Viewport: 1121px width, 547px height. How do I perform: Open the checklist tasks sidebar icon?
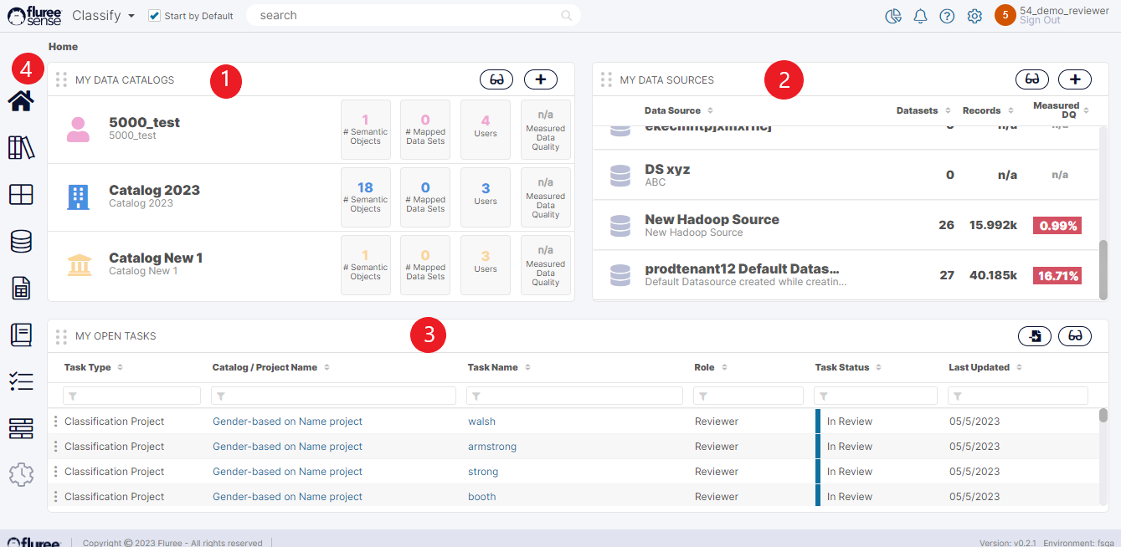coord(21,381)
